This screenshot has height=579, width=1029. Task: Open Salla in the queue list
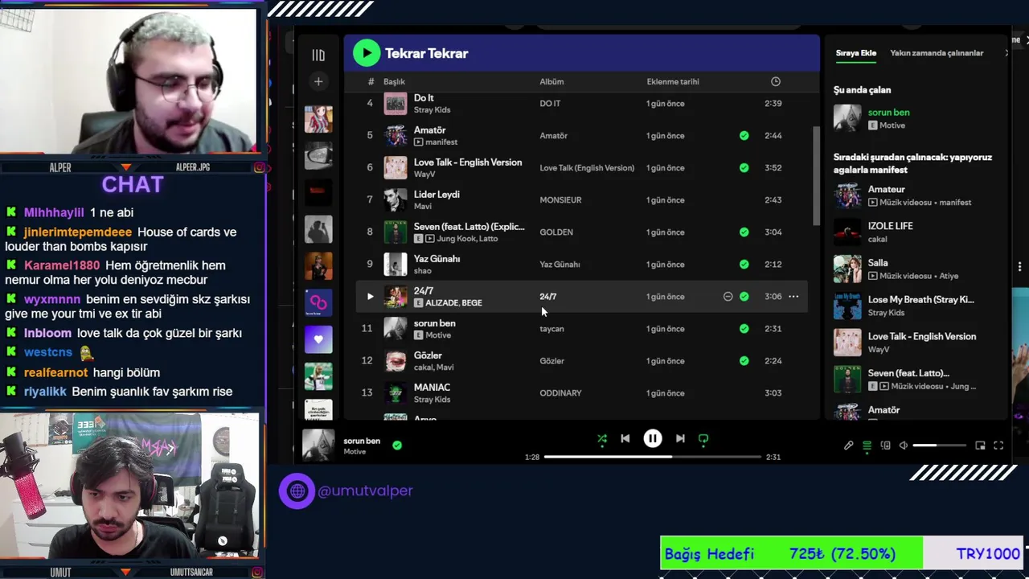tap(878, 262)
